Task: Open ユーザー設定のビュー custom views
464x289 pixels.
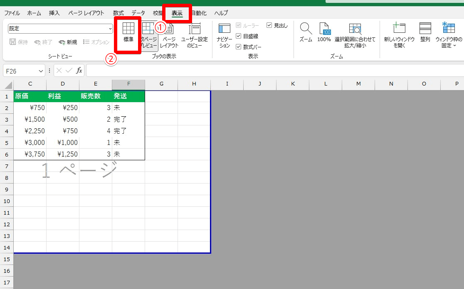Action: (194, 37)
